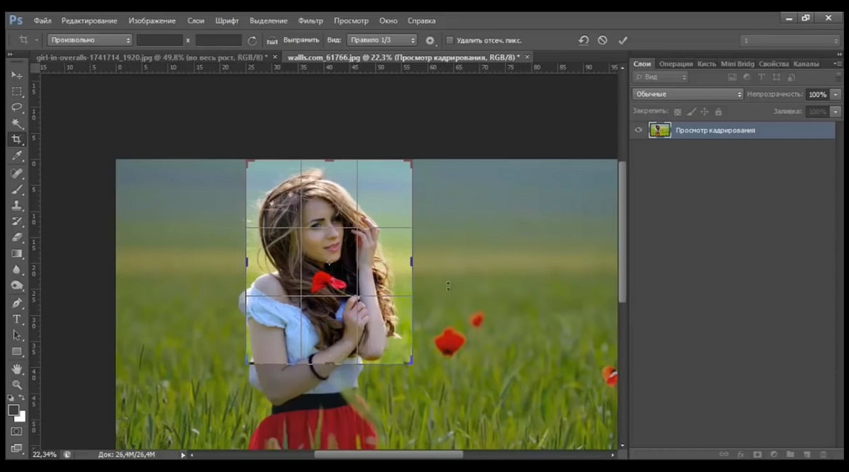Click the foreground color swatch

pos(13,410)
